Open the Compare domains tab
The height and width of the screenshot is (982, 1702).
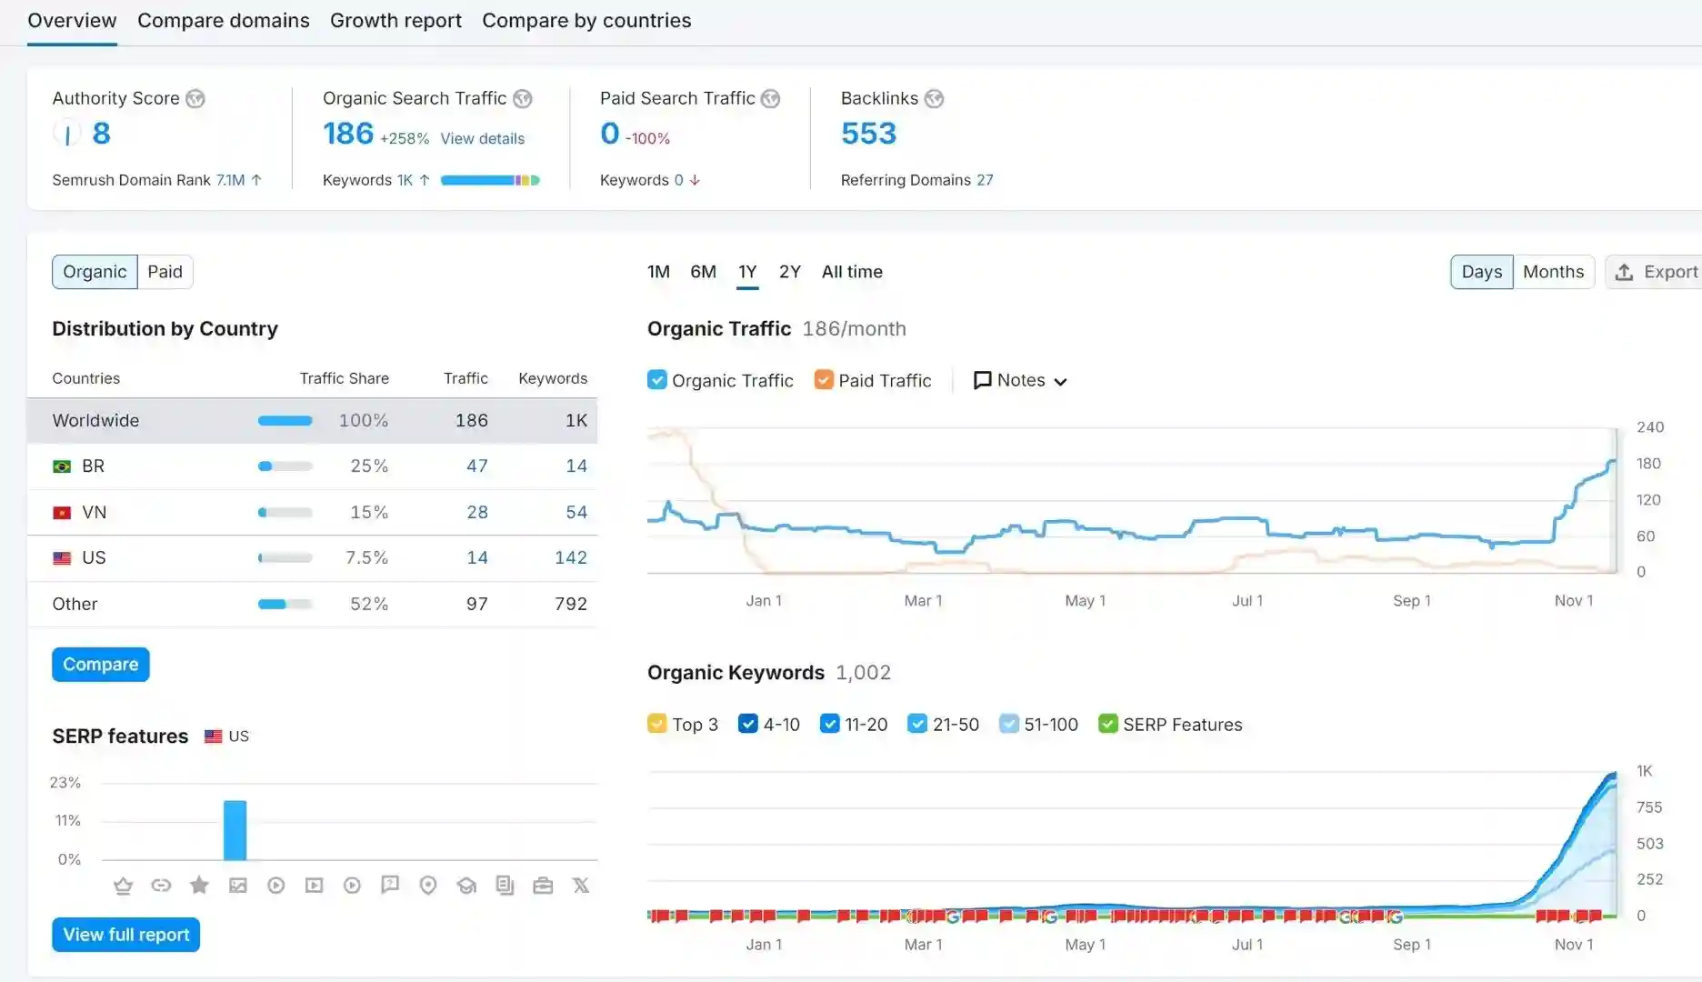point(223,21)
